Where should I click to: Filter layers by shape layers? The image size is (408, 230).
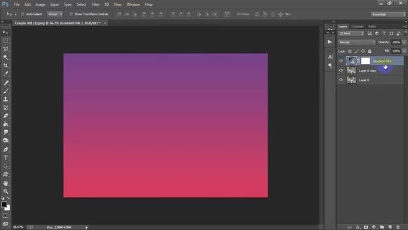click(391, 33)
